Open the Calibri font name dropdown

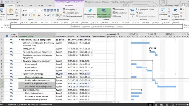coord(34,11)
